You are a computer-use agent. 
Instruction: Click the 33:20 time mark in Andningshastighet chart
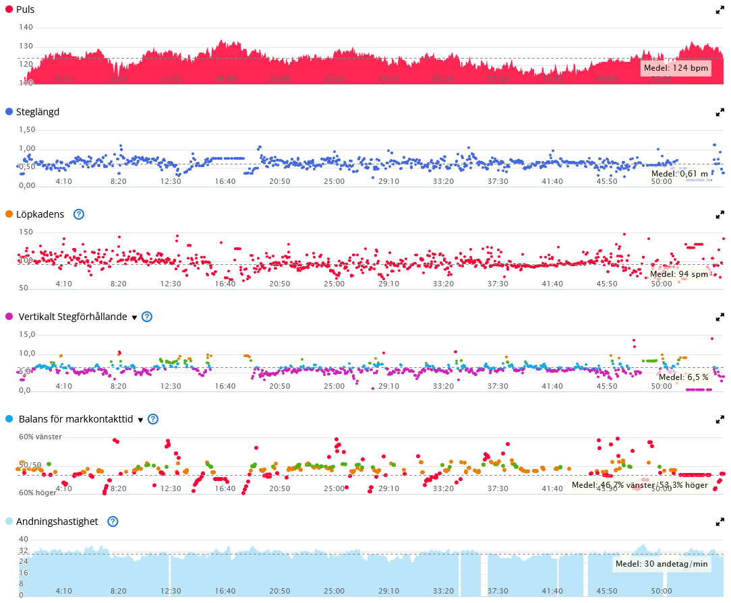pos(443,591)
